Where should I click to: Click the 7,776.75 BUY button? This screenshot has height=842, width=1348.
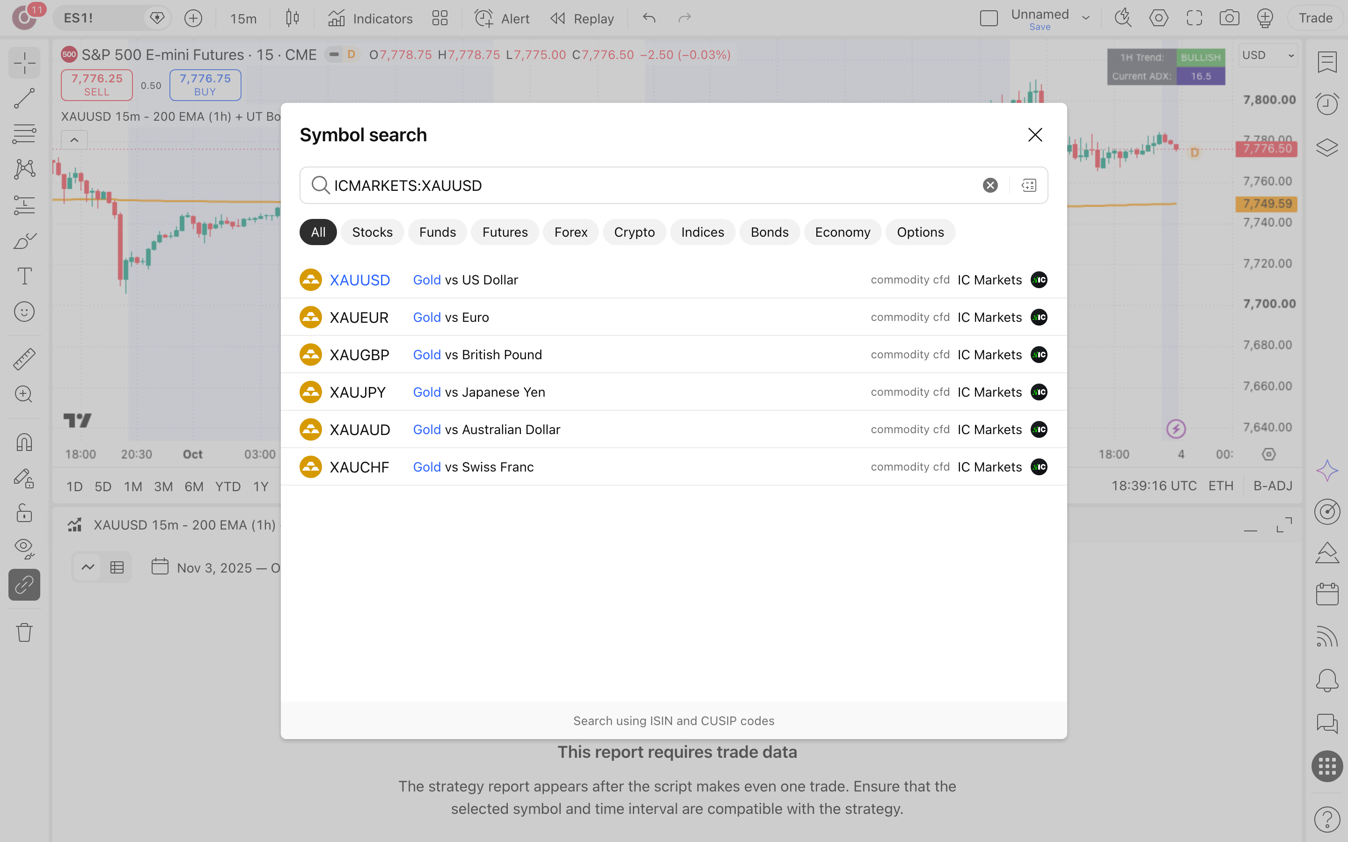coord(205,85)
